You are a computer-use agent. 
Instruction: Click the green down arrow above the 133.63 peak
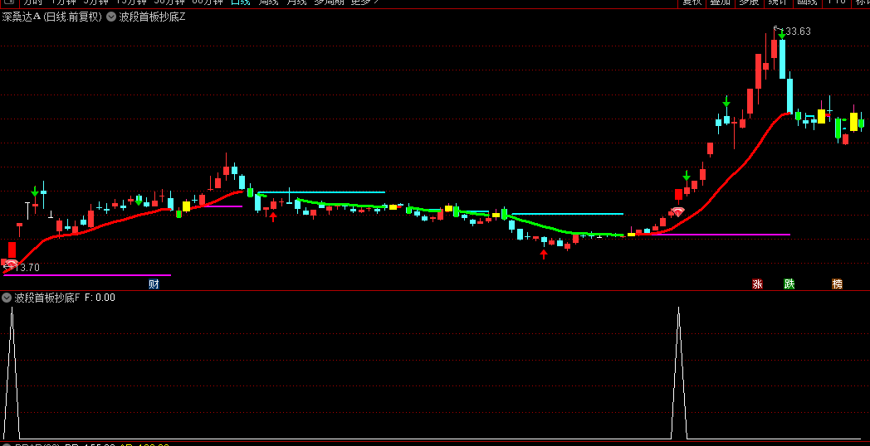pyautogui.click(x=782, y=35)
